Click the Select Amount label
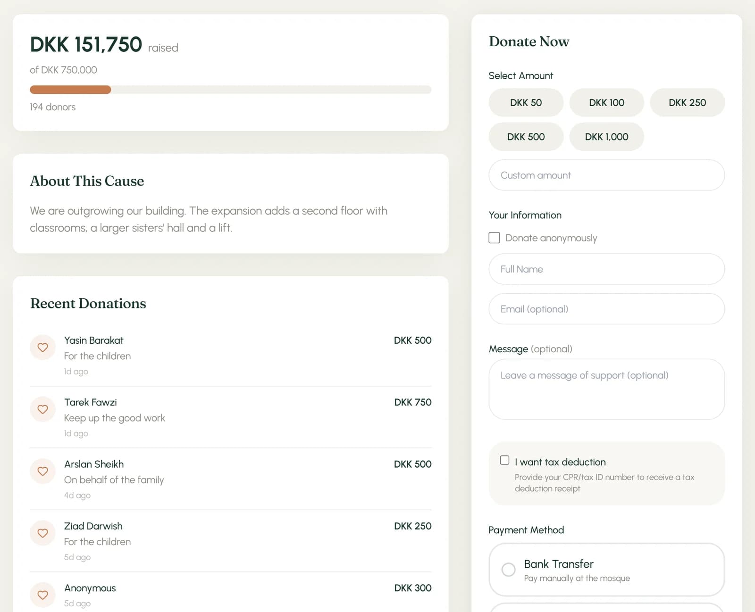 coord(521,75)
